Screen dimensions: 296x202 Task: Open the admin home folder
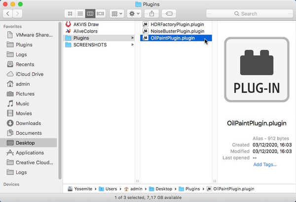[x=30, y=84]
